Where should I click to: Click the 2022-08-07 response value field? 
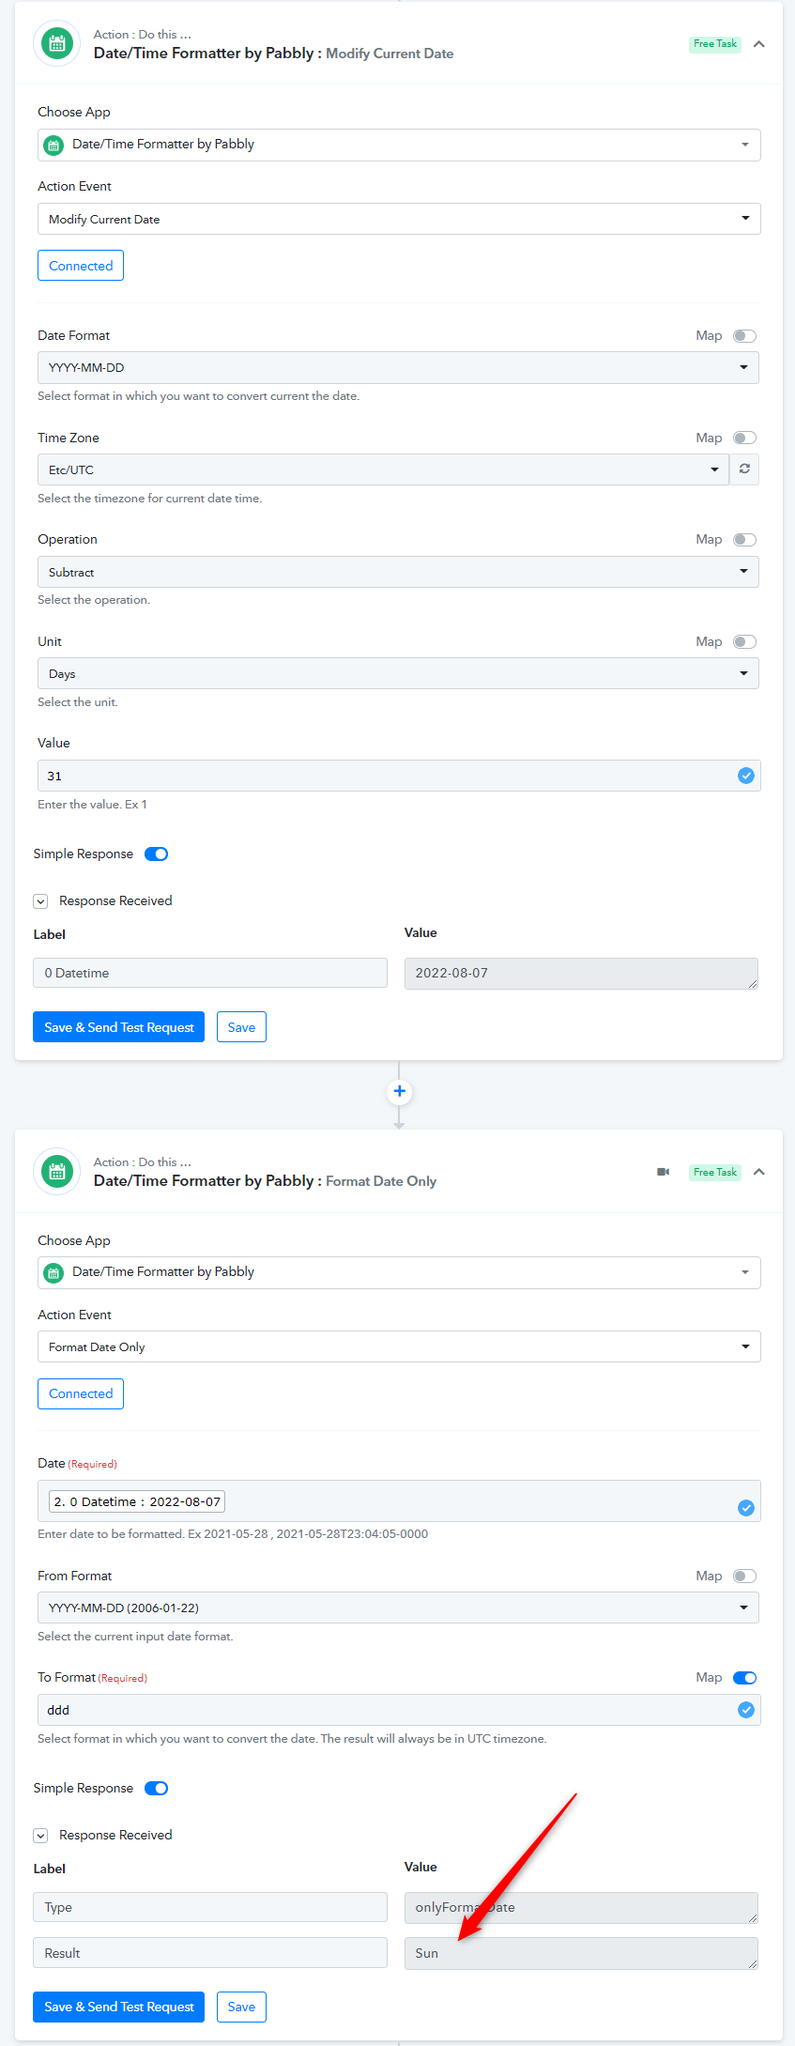point(581,974)
